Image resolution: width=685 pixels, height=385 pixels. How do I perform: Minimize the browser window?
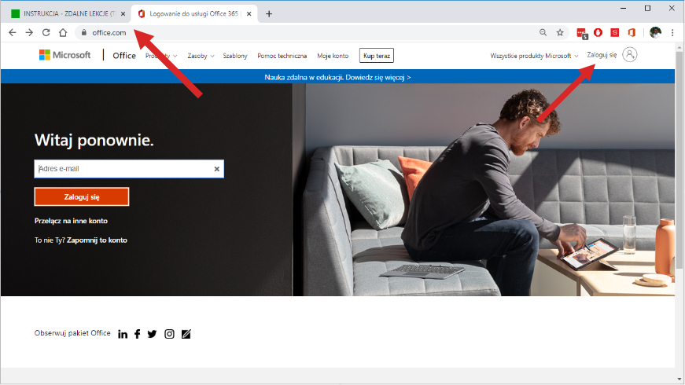click(624, 9)
